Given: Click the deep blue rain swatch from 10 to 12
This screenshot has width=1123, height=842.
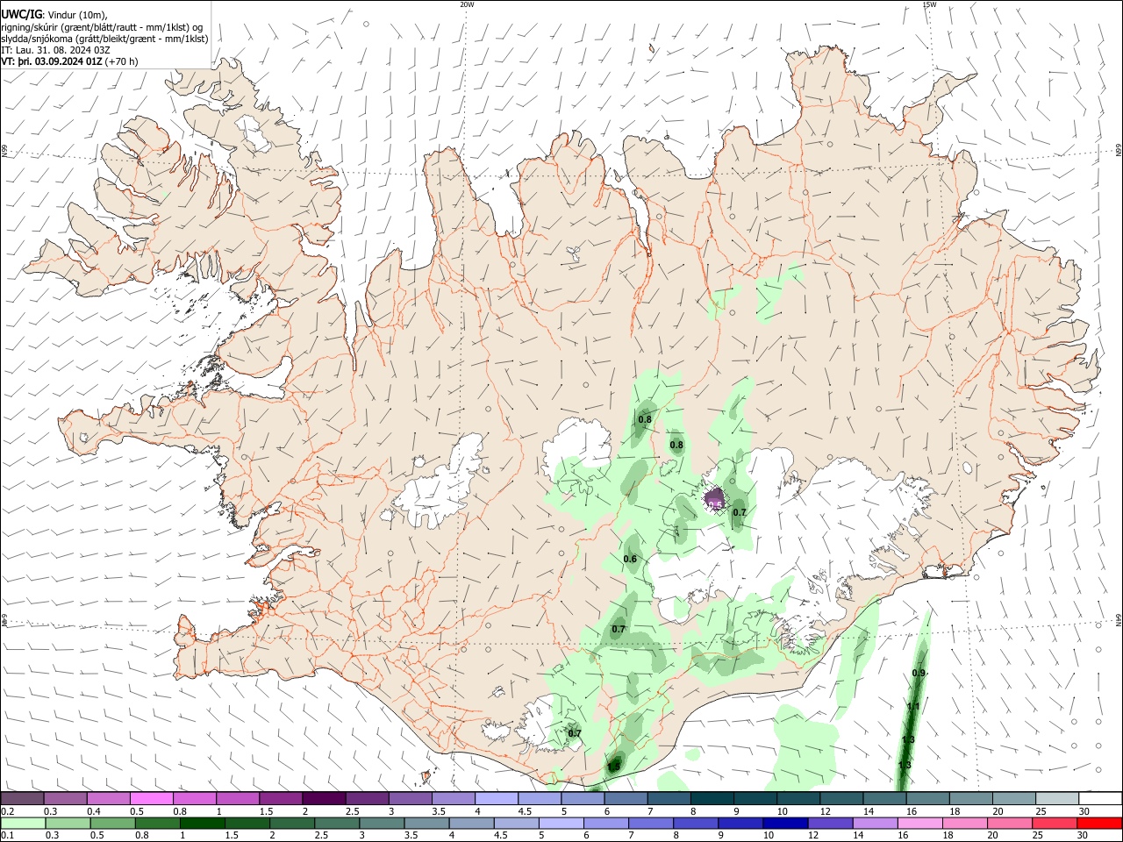Looking at the screenshot, I should 787,823.
